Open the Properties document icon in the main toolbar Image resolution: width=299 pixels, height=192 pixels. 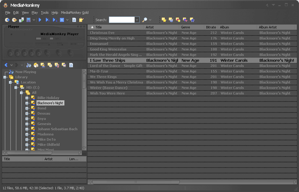74,20
